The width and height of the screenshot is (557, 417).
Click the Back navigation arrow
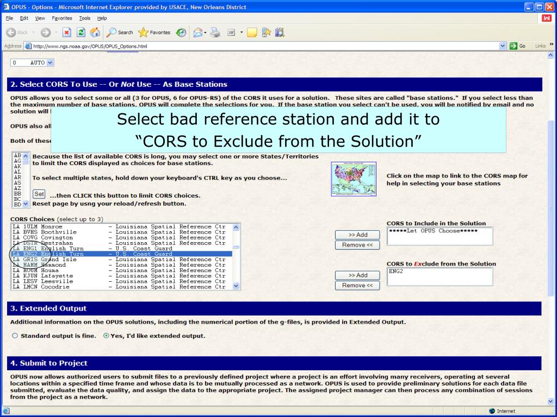tap(11, 33)
